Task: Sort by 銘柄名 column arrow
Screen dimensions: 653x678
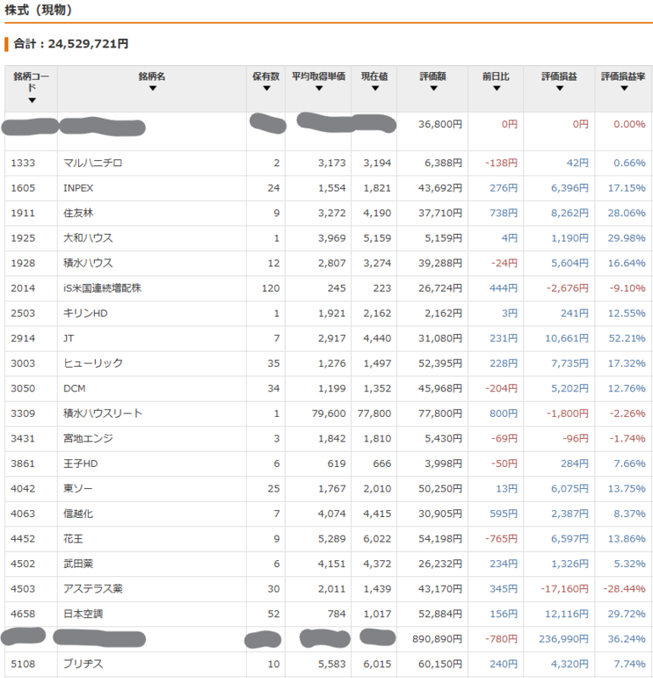Action: [153, 88]
